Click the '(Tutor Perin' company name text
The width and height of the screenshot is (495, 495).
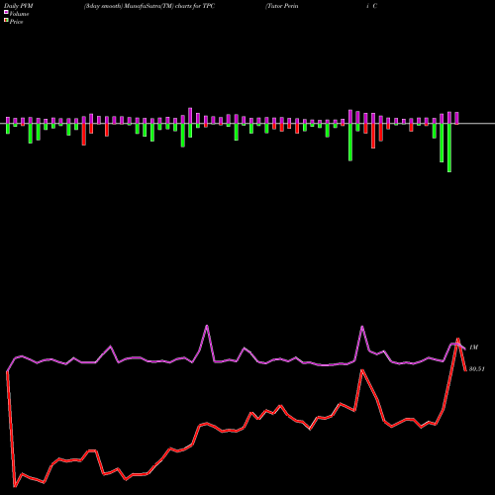click(x=282, y=6)
